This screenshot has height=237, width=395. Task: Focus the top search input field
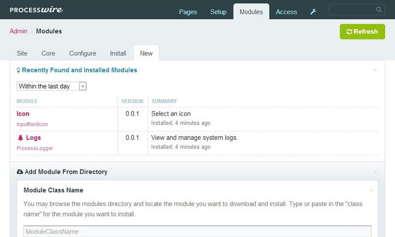[x=356, y=9]
